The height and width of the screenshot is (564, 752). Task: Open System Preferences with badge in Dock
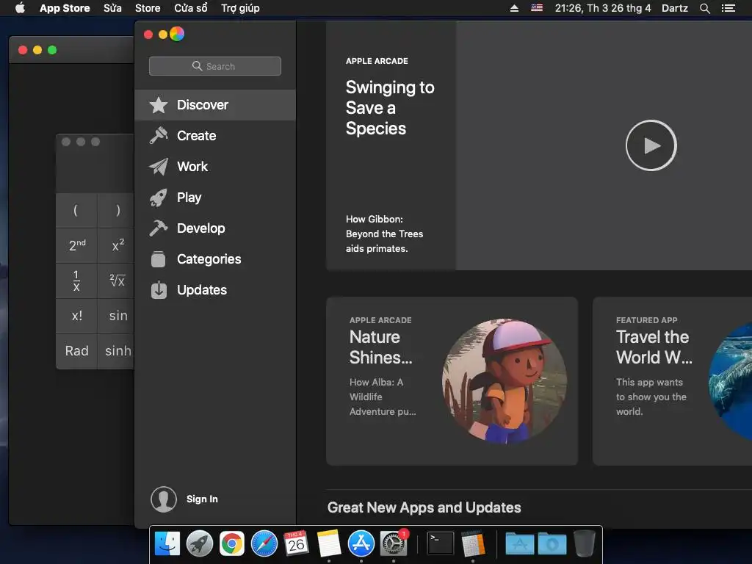pyautogui.click(x=394, y=543)
